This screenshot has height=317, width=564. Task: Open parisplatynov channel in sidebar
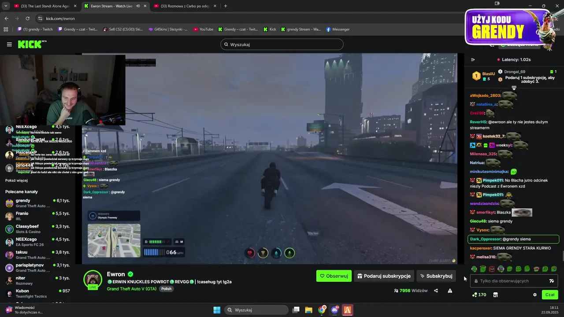pos(37,267)
